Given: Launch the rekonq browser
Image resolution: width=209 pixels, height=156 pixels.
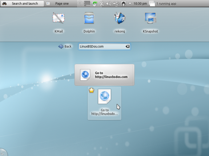Looking at the screenshot, I should (120, 22).
